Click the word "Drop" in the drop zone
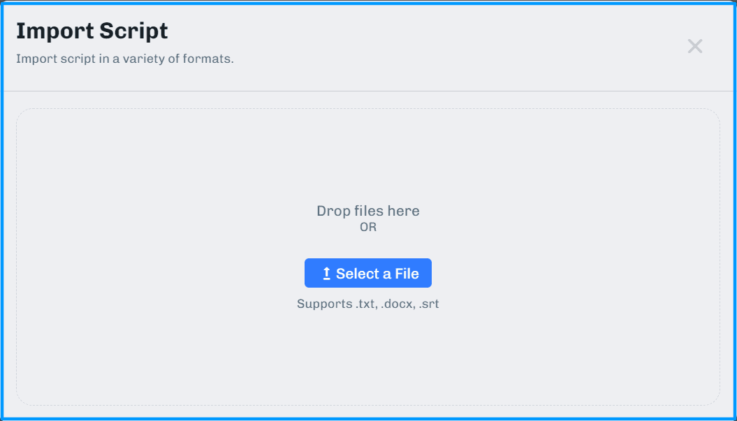The height and width of the screenshot is (421, 737). [333, 211]
